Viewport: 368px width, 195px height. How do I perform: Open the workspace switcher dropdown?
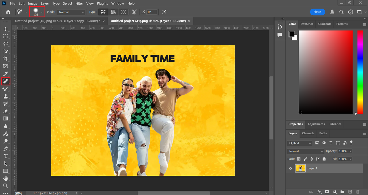click(x=359, y=12)
